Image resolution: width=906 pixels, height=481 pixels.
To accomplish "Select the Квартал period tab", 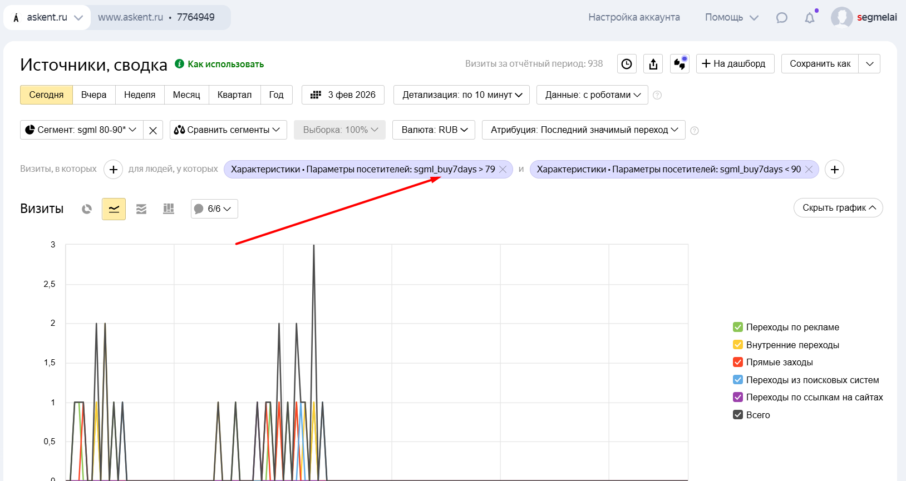I will [x=234, y=95].
